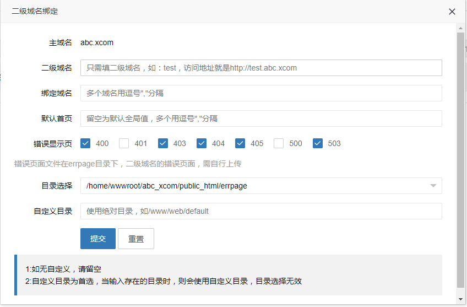The width and height of the screenshot is (467, 307).
Task: Uncheck the 400 error page checkbox
Action: click(85, 143)
